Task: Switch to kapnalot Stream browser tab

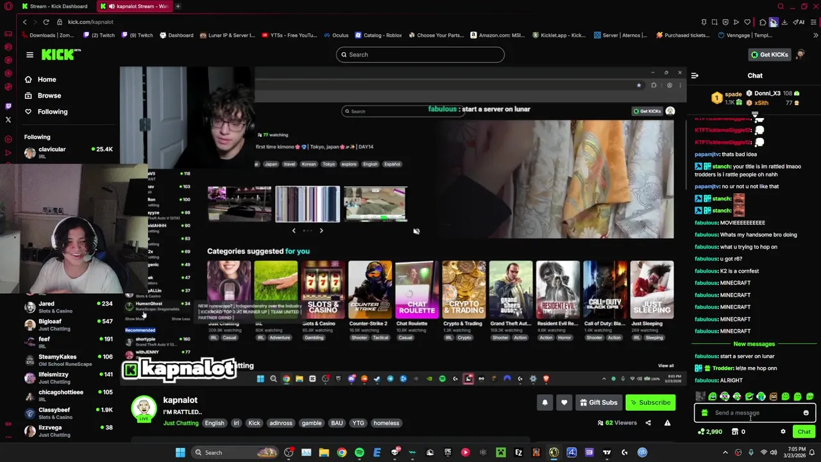Action: coord(135,6)
